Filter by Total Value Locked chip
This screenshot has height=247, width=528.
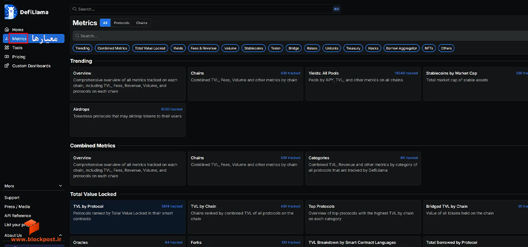(x=150, y=48)
